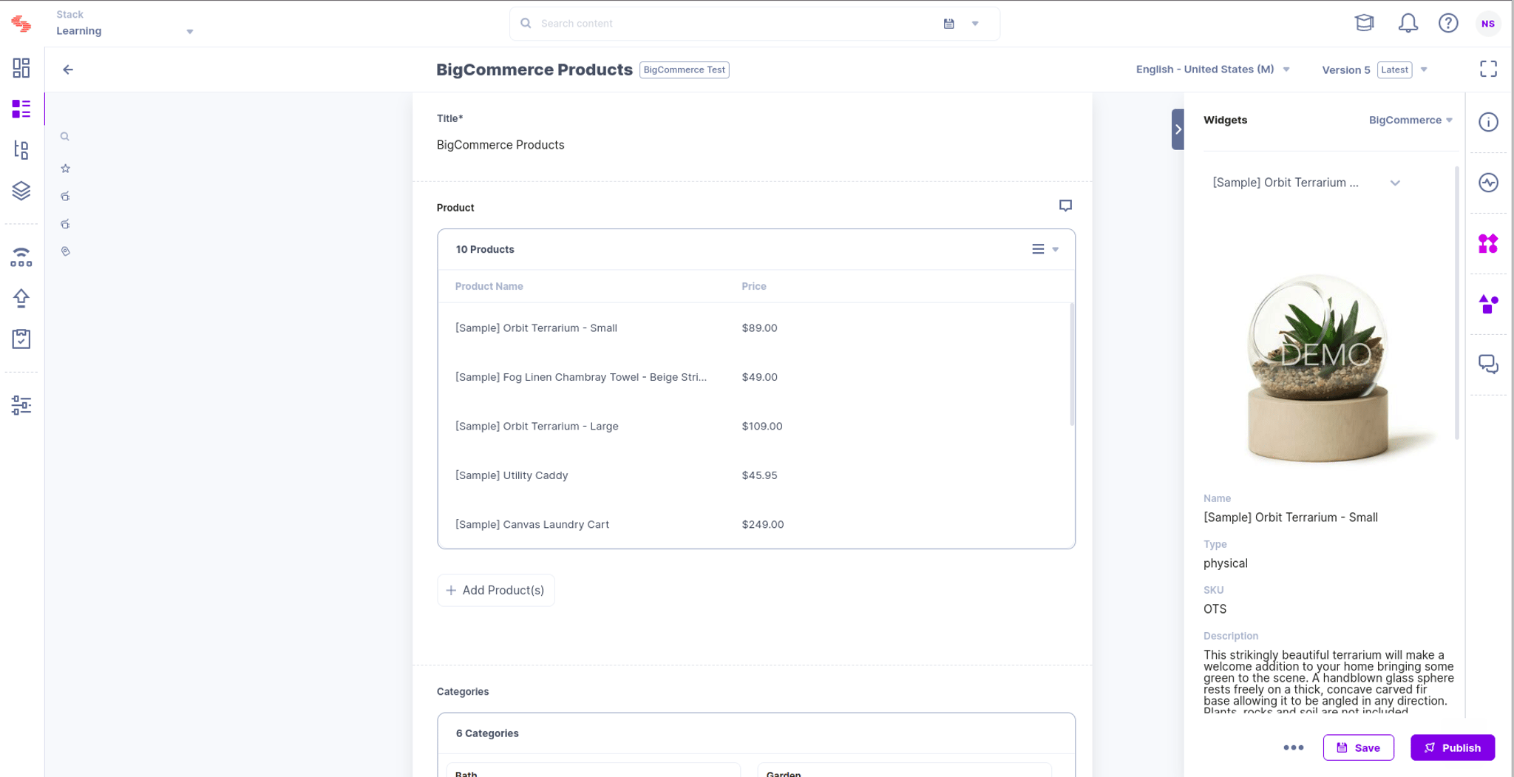Click the Contentstack logo
The height and width of the screenshot is (777, 1514).
21,24
